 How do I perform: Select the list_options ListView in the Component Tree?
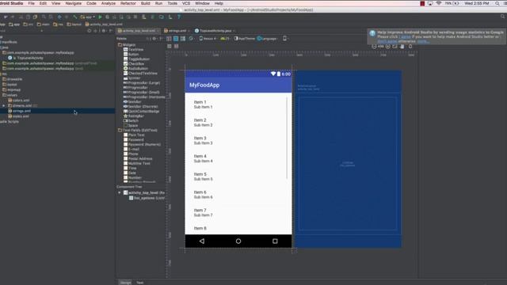147,198
